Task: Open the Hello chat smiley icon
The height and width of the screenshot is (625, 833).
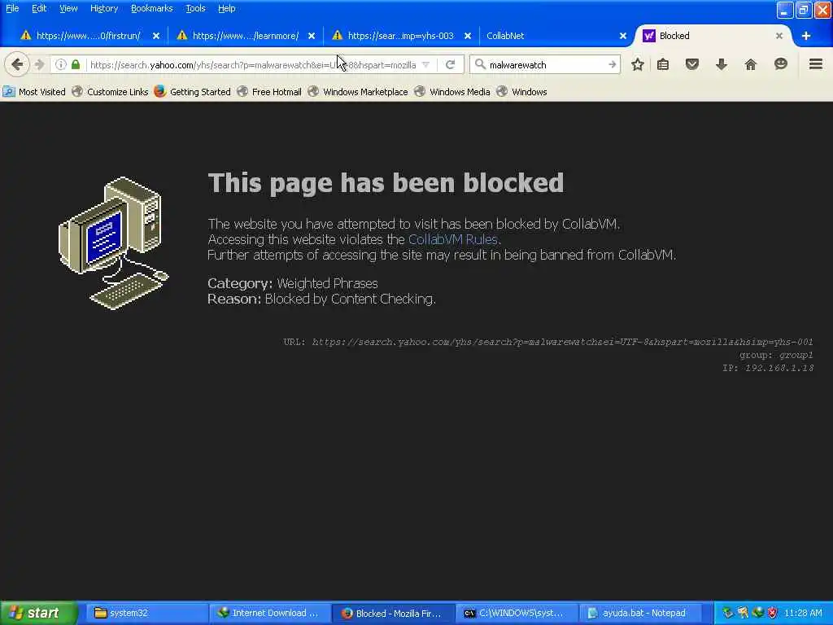Action: pos(780,65)
